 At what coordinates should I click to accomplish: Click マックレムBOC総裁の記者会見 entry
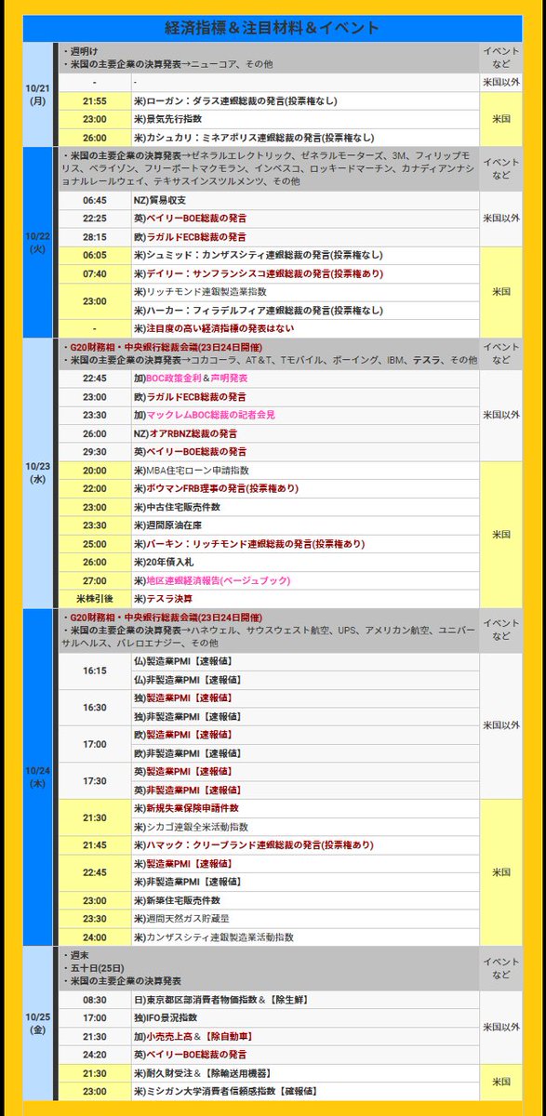coord(305,415)
